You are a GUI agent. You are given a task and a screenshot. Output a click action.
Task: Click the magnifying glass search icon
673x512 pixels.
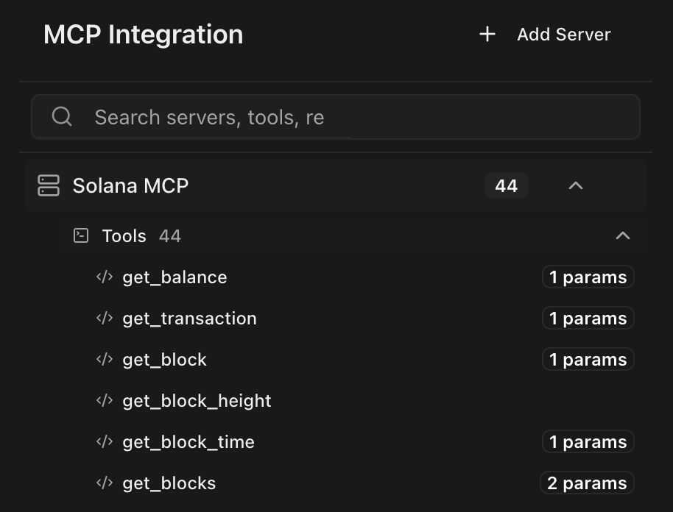(x=63, y=117)
